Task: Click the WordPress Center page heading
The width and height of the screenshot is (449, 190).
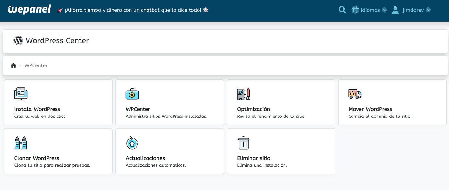Action: coord(57,40)
